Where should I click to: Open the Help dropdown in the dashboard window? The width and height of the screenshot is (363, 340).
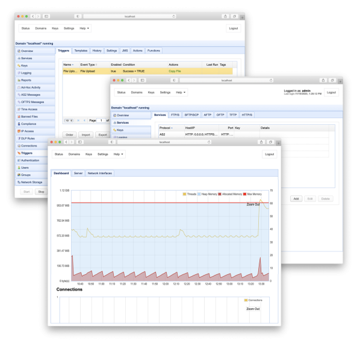pos(119,154)
